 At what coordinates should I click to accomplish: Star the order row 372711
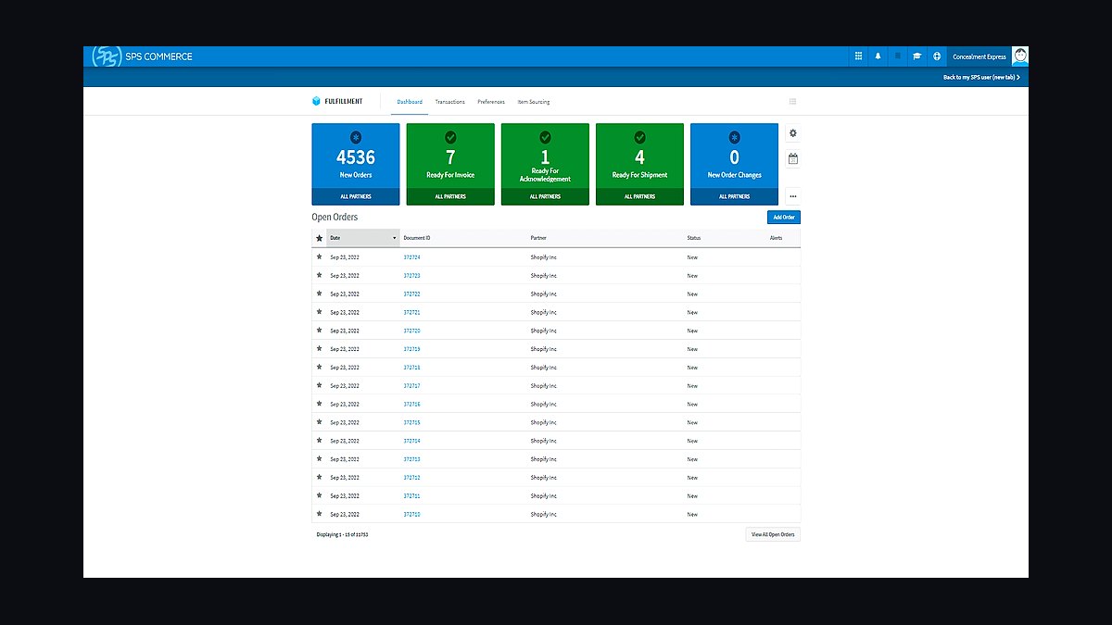point(320,495)
